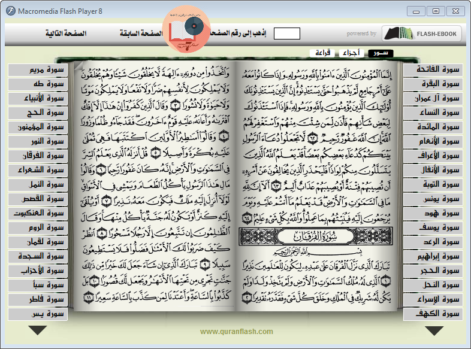The width and height of the screenshot is (471, 349).
Task: Click the إذهب إلى رقم الصفحة label
Action: pyautogui.click(x=239, y=33)
